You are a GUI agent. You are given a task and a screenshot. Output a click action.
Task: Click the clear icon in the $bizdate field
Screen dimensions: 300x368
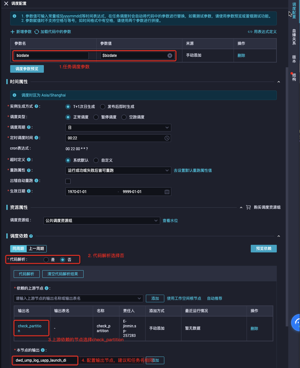pyautogui.click(x=170, y=56)
